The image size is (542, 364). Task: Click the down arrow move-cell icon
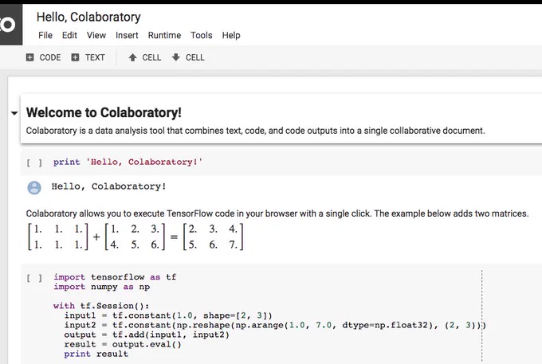[x=176, y=57]
